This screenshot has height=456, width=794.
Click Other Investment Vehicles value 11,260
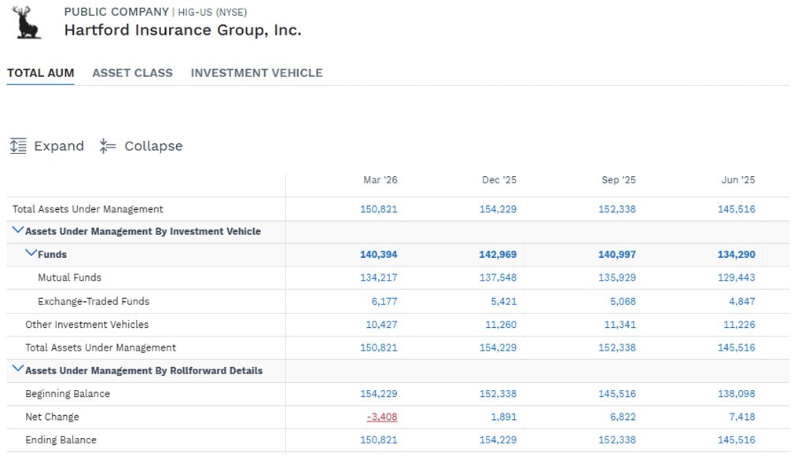[x=501, y=324]
